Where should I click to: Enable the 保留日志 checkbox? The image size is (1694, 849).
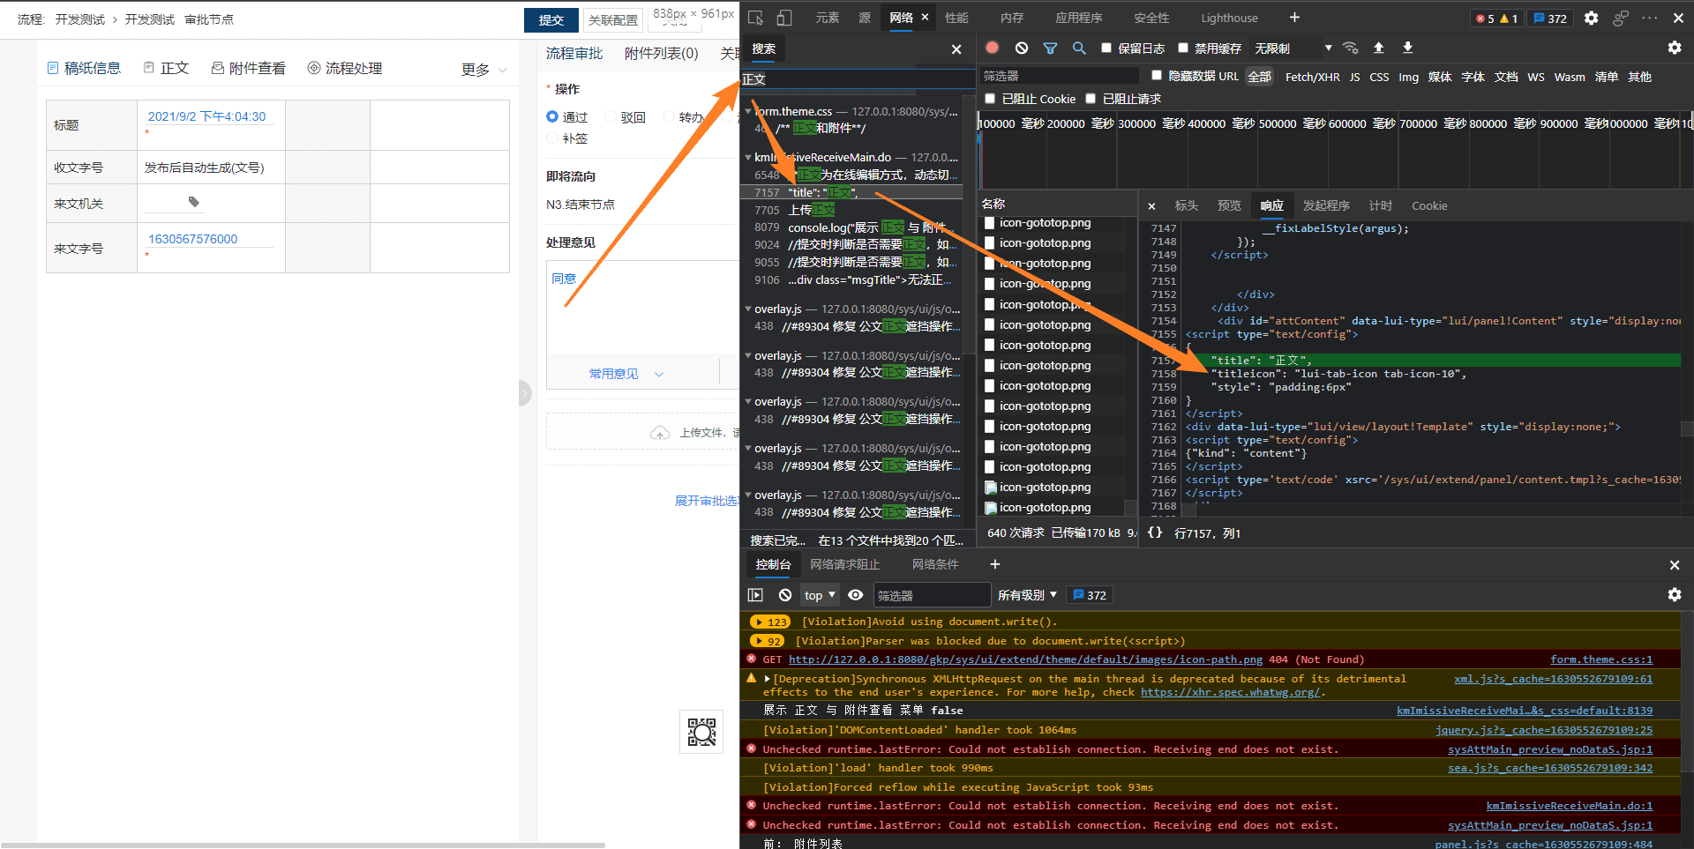pyautogui.click(x=1106, y=48)
